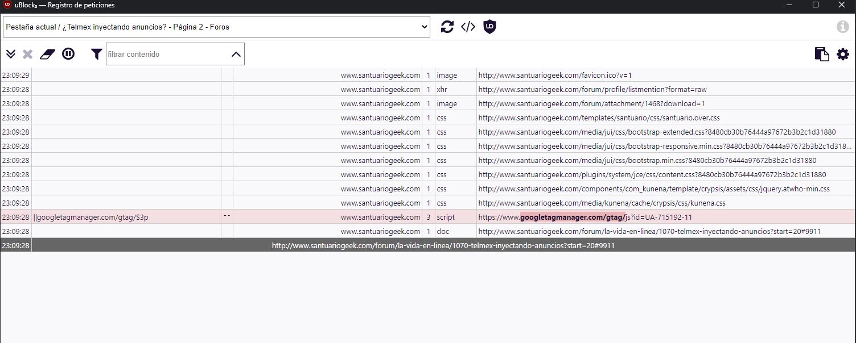Screen dimensions: 856x343
Task: Open the current tab selector dropdown
Action: 216,27
